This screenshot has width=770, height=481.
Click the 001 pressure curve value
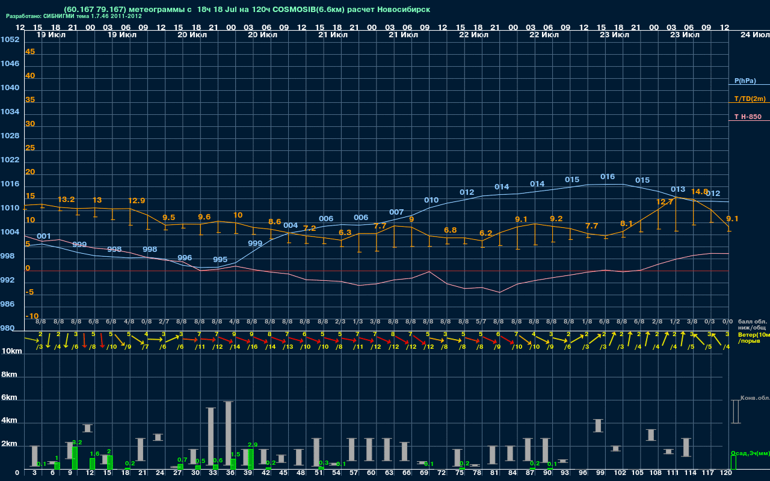(x=44, y=236)
